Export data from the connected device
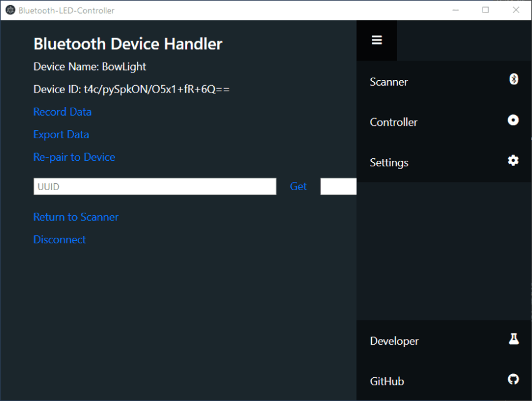This screenshot has width=532, height=401. point(61,134)
